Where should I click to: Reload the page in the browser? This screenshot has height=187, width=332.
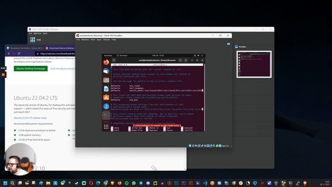click(x=19, y=54)
